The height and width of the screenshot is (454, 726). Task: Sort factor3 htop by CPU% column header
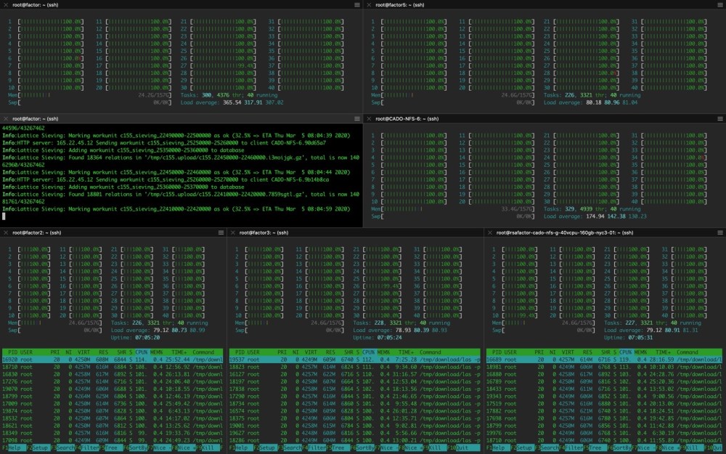pos(368,351)
